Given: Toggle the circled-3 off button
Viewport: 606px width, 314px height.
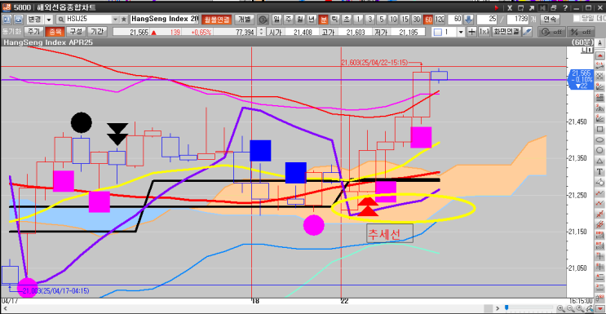Looking at the screenshot, I should click(551, 32).
